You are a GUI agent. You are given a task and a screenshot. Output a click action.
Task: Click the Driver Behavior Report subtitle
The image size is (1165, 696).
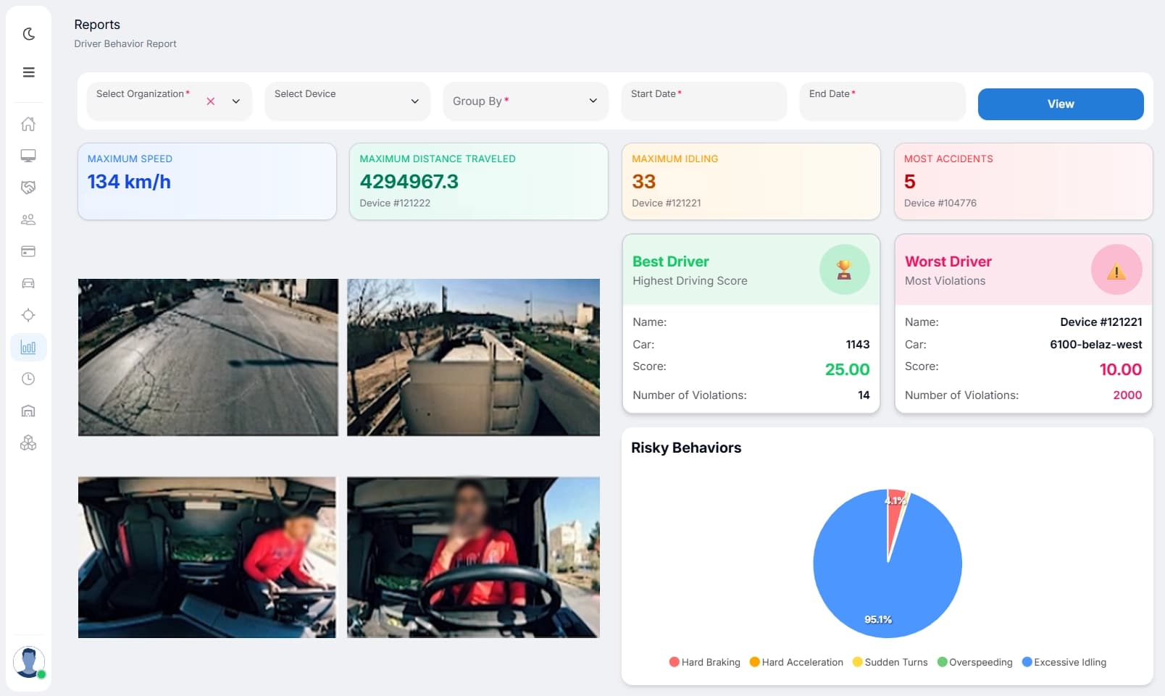(x=125, y=44)
